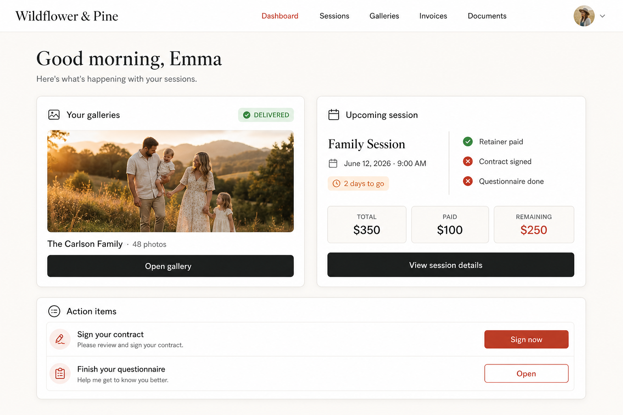Open the user profile avatar
The height and width of the screenshot is (415, 623).
(x=584, y=16)
